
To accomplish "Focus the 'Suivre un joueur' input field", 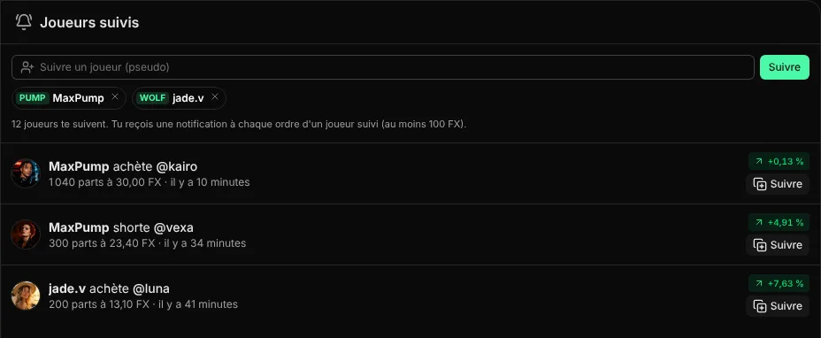I will (383, 67).
